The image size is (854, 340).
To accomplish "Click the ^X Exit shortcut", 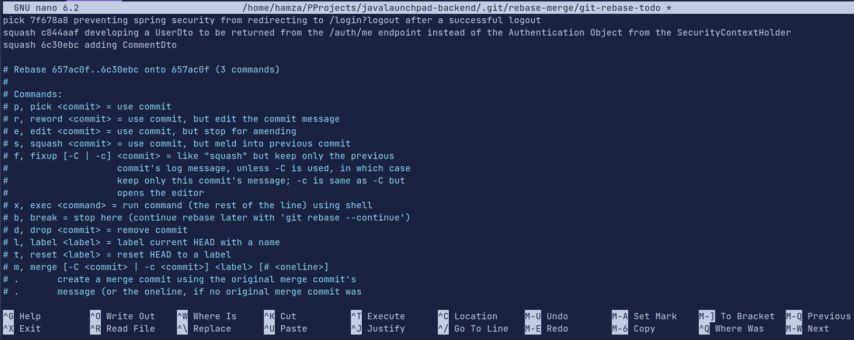I will pos(22,329).
